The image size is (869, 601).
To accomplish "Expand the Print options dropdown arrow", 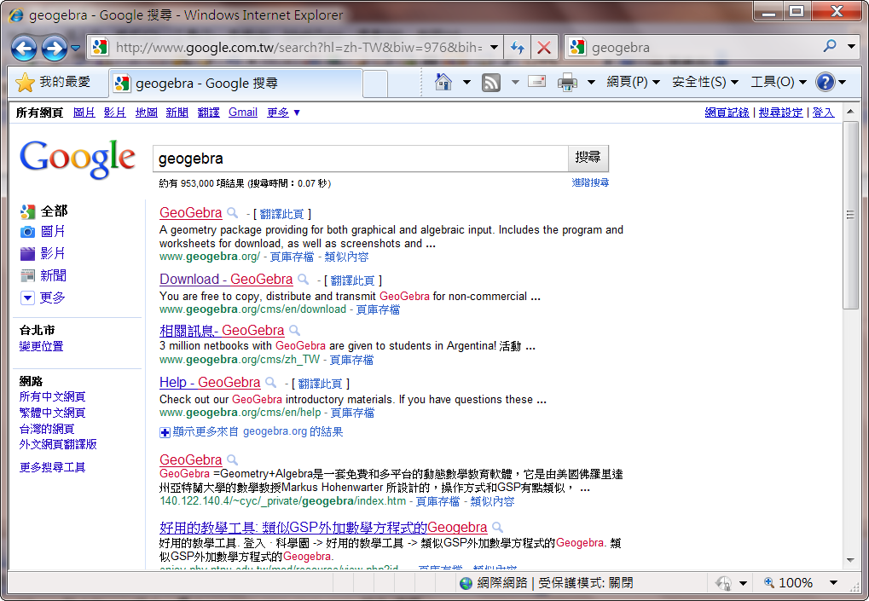I will 591,83.
